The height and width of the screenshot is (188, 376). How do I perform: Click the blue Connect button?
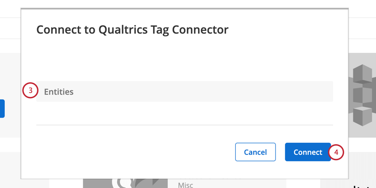(x=308, y=152)
